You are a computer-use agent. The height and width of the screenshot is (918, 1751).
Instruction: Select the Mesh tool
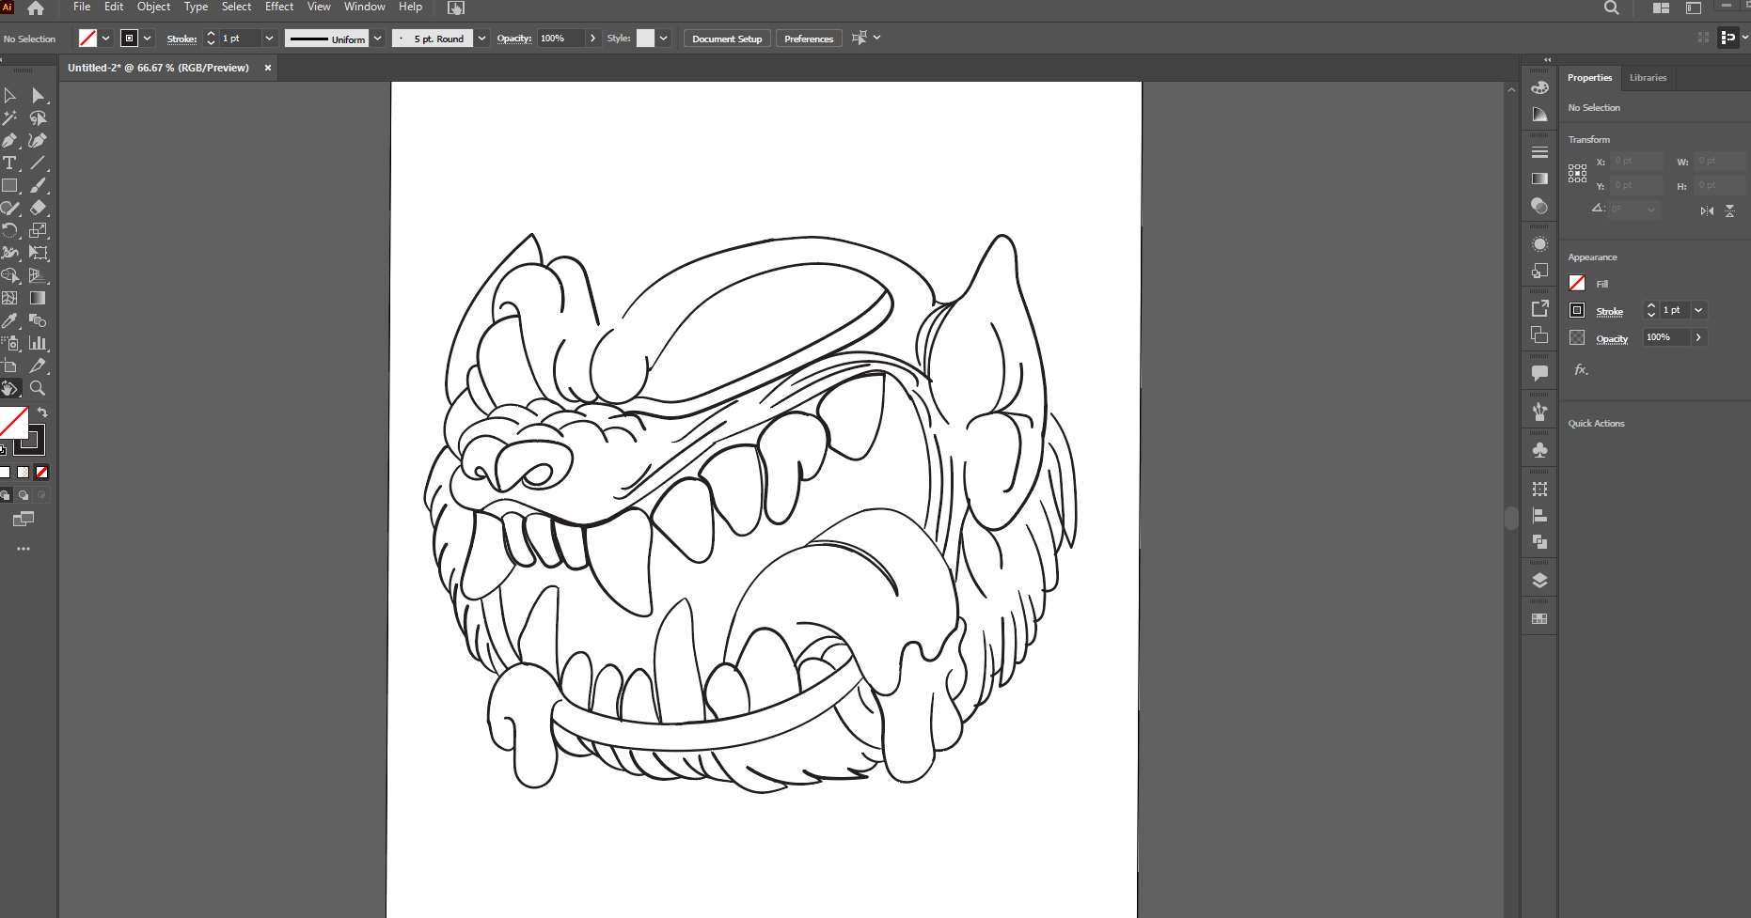9,299
